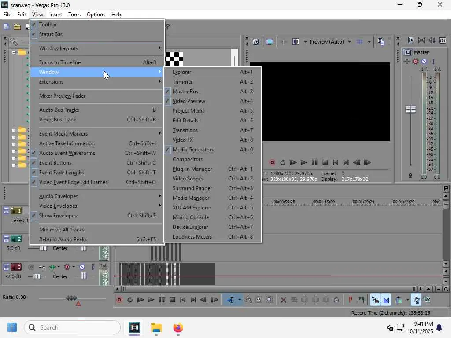Toggle Video Event Edge Edit Frames
Image resolution: width=451 pixels, height=338 pixels.
pyautogui.click(x=97, y=182)
